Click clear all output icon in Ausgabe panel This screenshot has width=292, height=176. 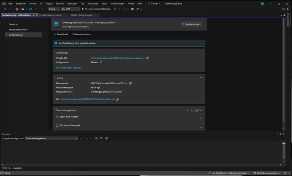[x=96, y=138]
